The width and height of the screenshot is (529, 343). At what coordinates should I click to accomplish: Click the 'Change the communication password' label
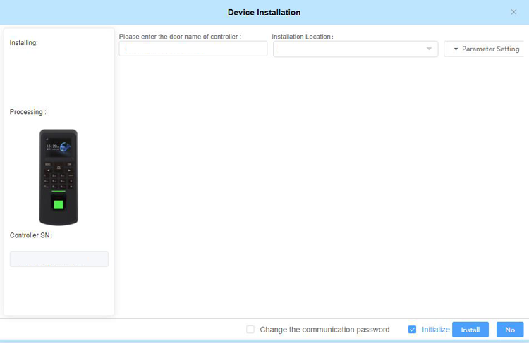(x=324, y=330)
